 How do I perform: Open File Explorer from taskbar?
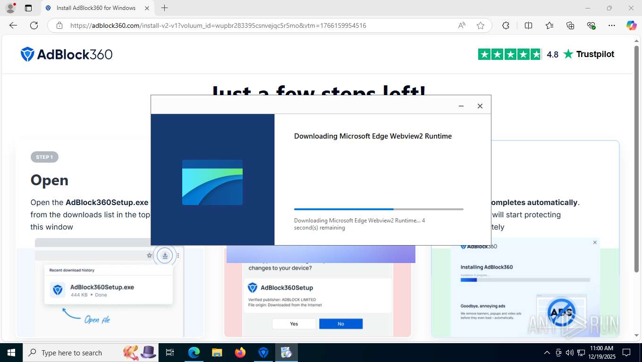pos(217,353)
